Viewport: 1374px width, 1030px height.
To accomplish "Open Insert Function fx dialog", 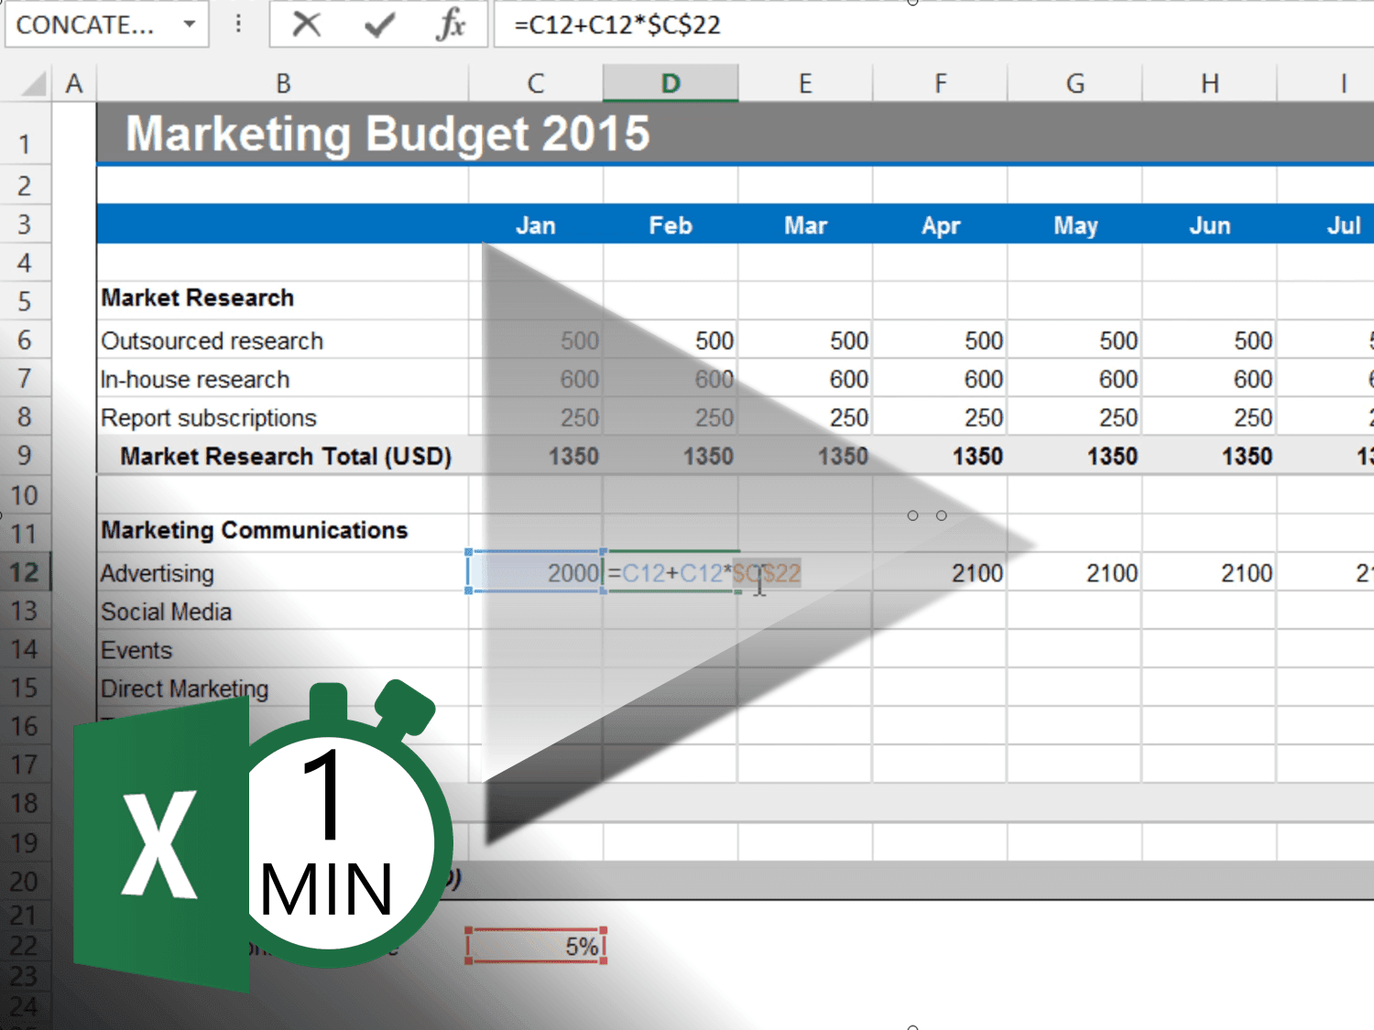I will point(450,25).
